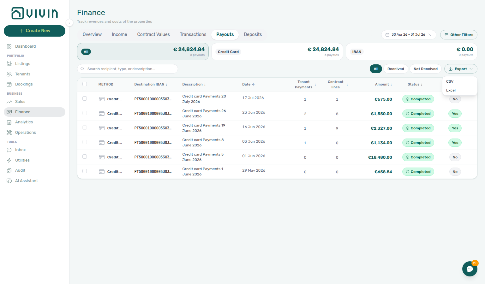Filter payouts by Received
Screen dimensions: 485x284
coord(396,69)
